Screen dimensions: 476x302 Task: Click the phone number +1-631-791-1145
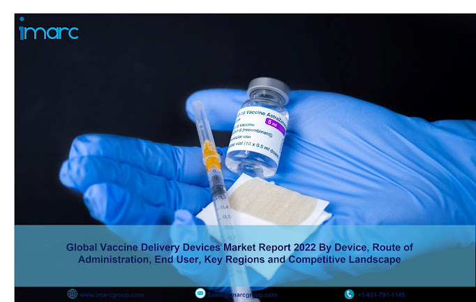tap(381, 295)
